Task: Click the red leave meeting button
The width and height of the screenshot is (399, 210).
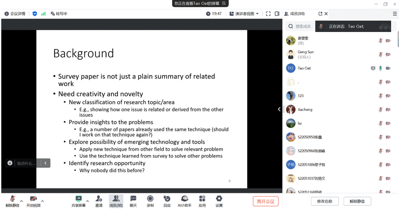Action: point(265,201)
